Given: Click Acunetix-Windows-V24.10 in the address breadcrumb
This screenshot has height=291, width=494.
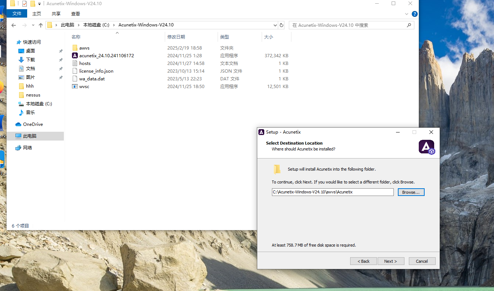Looking at the screenshot, I should 146,25.
